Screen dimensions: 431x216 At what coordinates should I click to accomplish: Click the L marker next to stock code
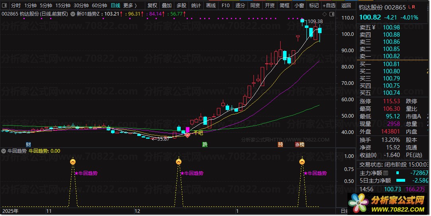click(x=409, y=7)
